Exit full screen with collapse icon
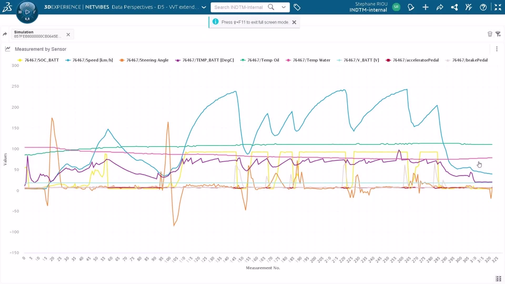505x284 pixels. point(498,7)
